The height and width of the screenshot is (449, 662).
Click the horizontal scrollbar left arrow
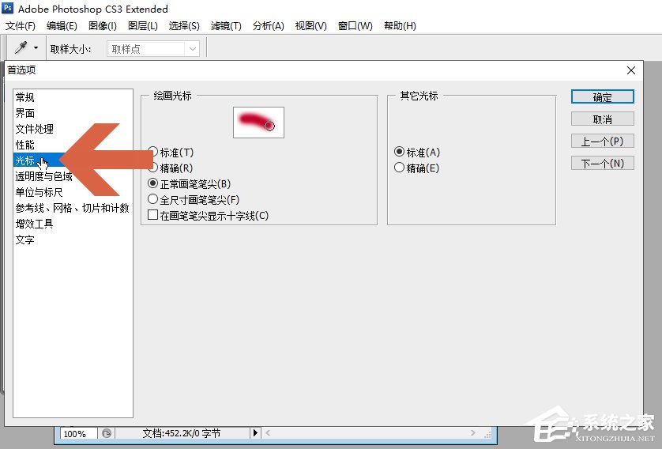268,433
